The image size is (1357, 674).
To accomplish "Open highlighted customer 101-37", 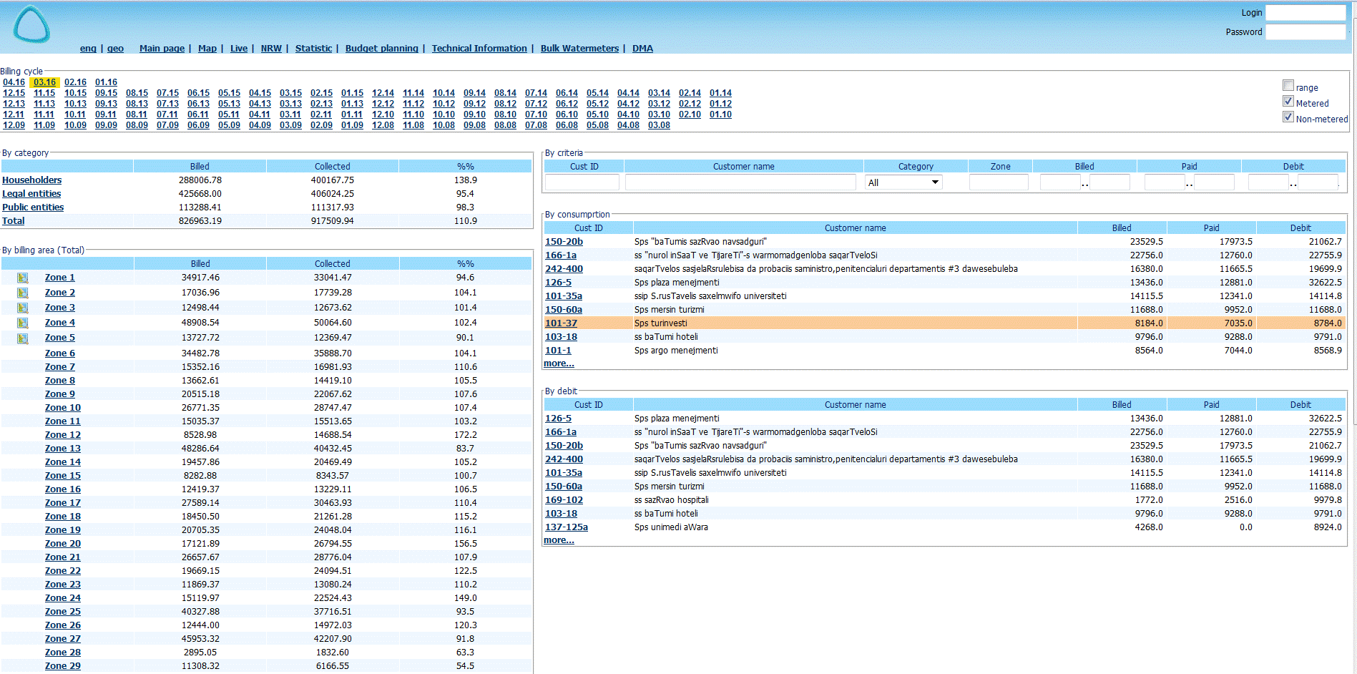I will [x=561, y=323].
